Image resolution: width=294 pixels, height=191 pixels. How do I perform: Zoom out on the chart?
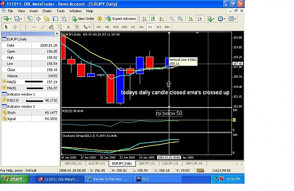click(x=180, y=18)
